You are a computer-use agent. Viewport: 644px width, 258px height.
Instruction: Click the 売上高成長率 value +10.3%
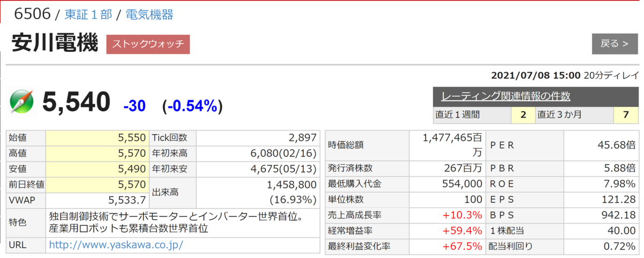coord(462,215)
